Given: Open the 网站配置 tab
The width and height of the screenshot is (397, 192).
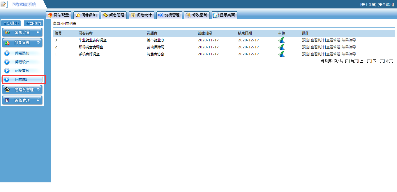Looking at the screenshot, I should 59,15.
